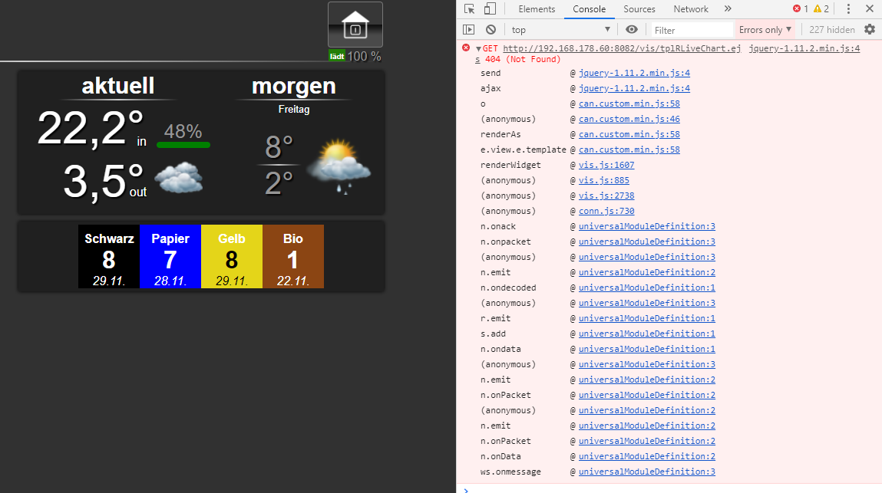Open the Network tab
The width and height of the screenshot is (882, 493).
click(x=691, y=9)
